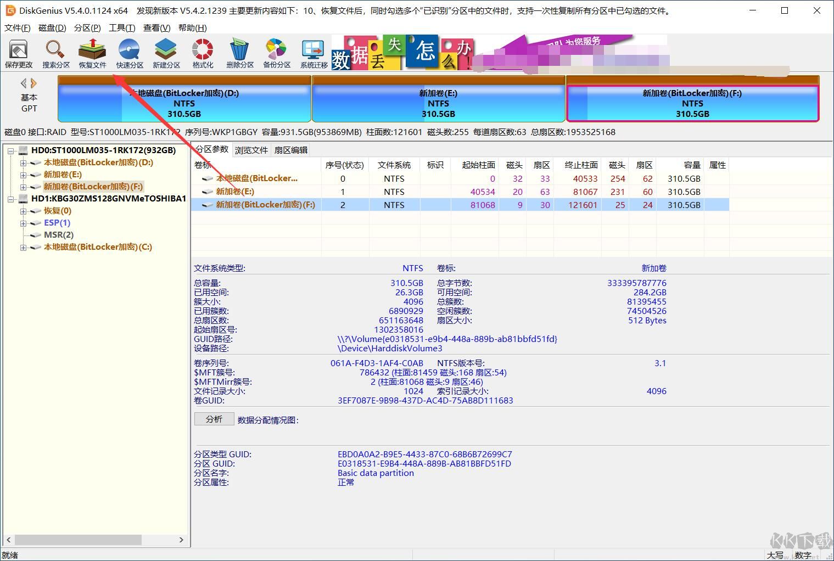Expand 新加卷(E:) in the sidebar tree
This screenshot has height=561, width=834.
tap(23, 174)
